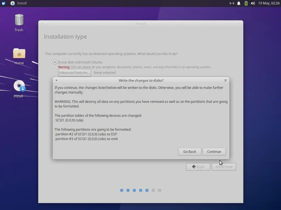
Task: Click the Back button in installer
Action: click(x=198, y=167)
